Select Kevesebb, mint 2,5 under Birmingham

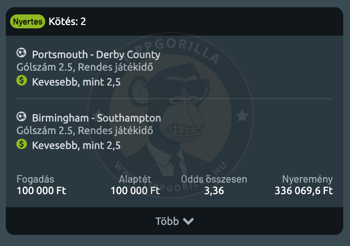[76, 146]
